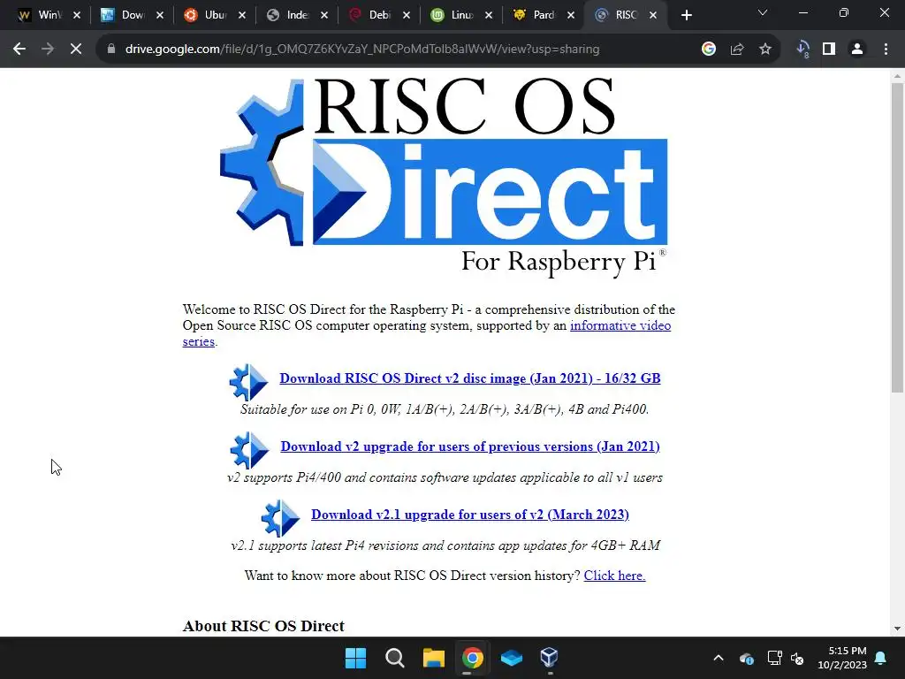Download RISC OS Direct v2 disc image
Viewport: 905px width, 679px height.
coord(470,378)
